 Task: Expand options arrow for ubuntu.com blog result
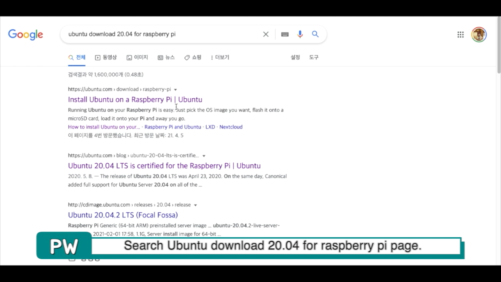(x=204, y=156)
